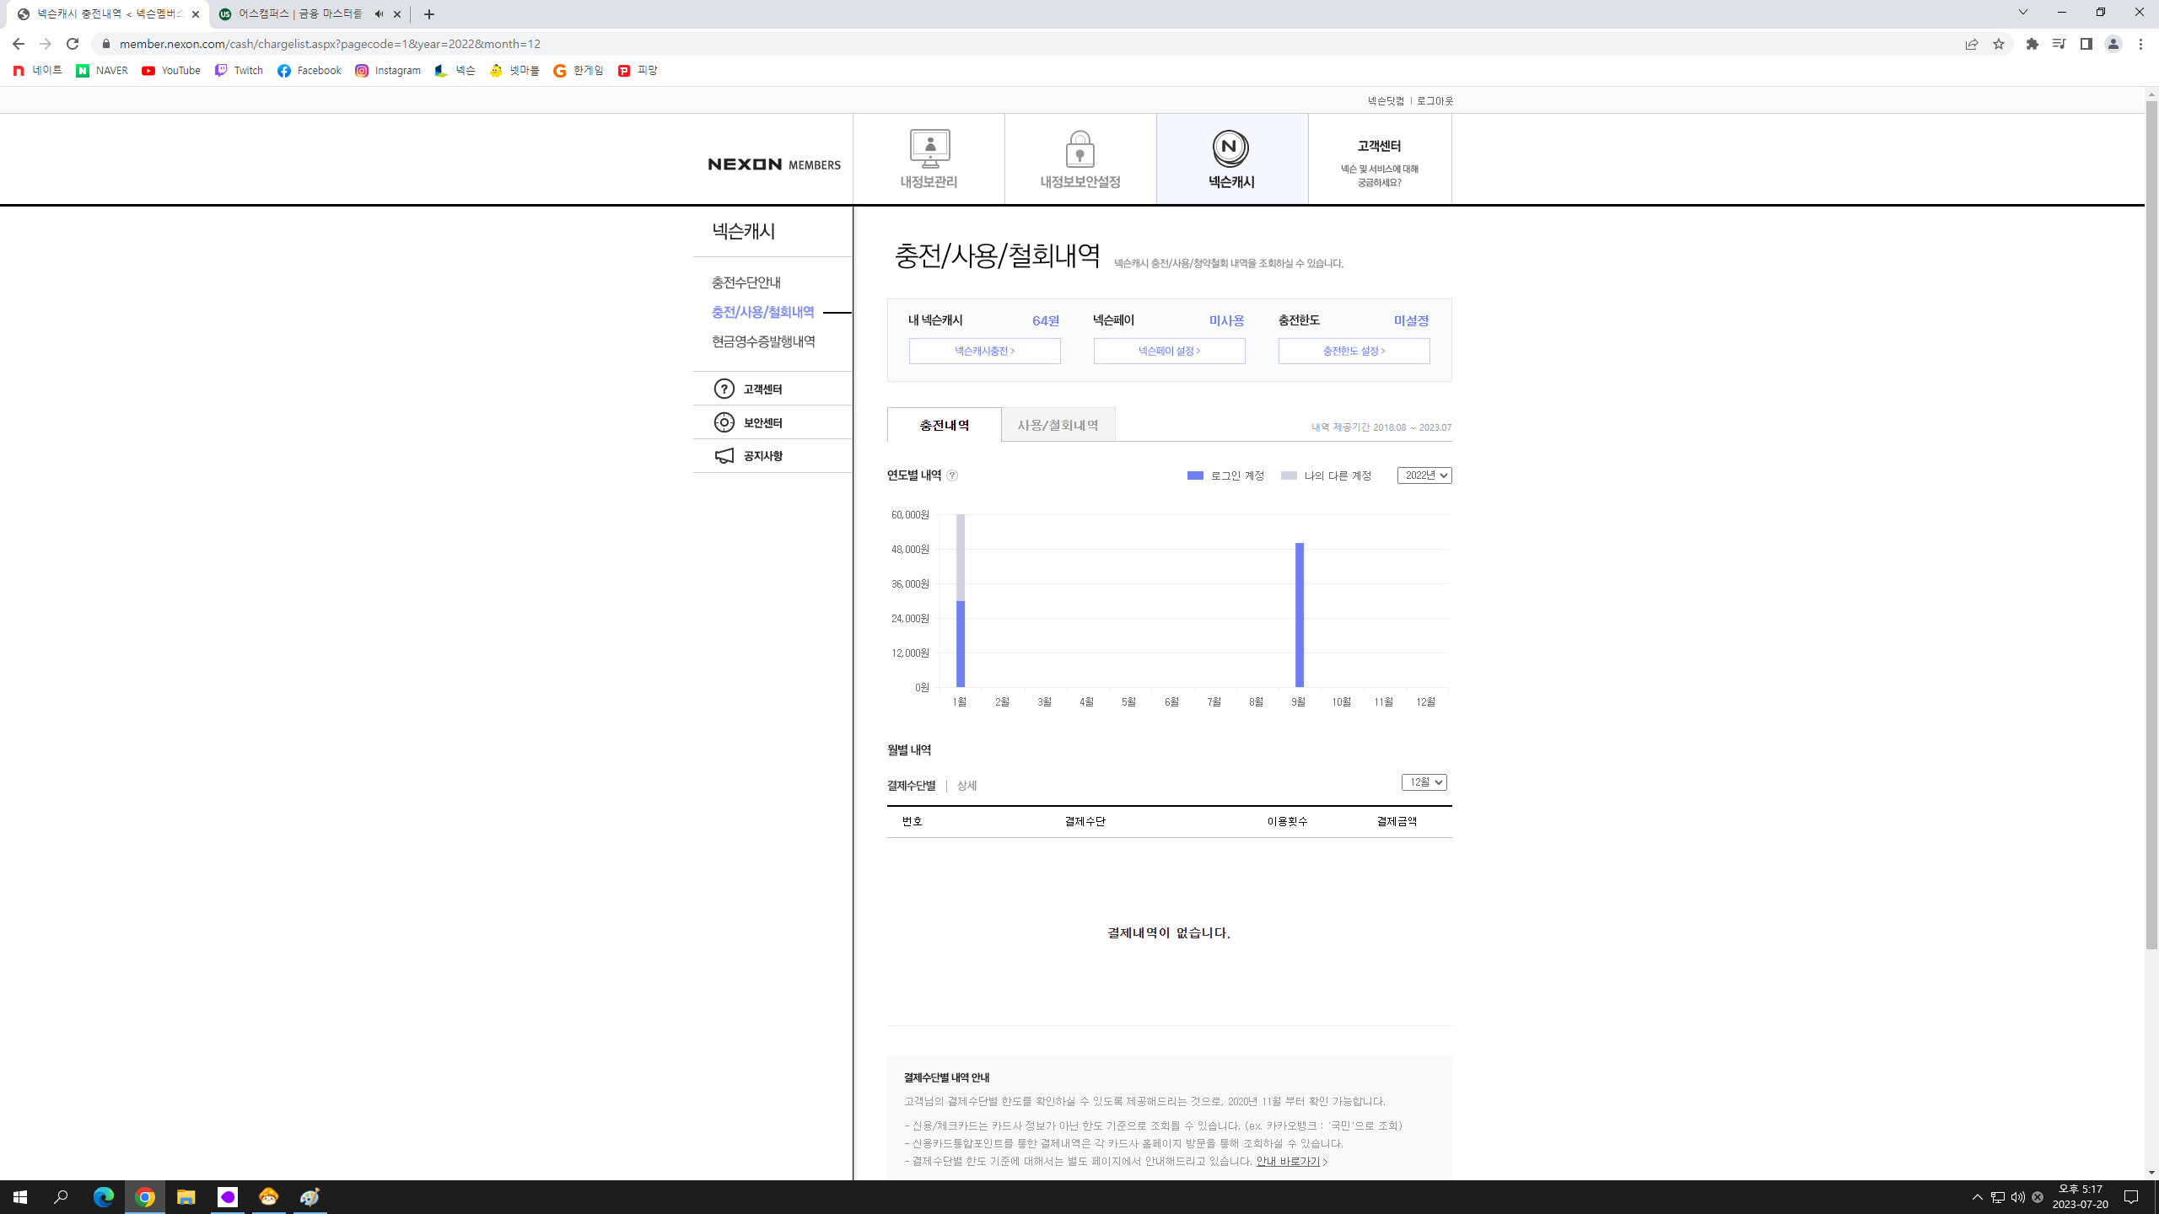This screenshot has width=2159, height=1214.
Task: Open the 연도 dropdown showing 2022년
Action: tap(1422, 475)
